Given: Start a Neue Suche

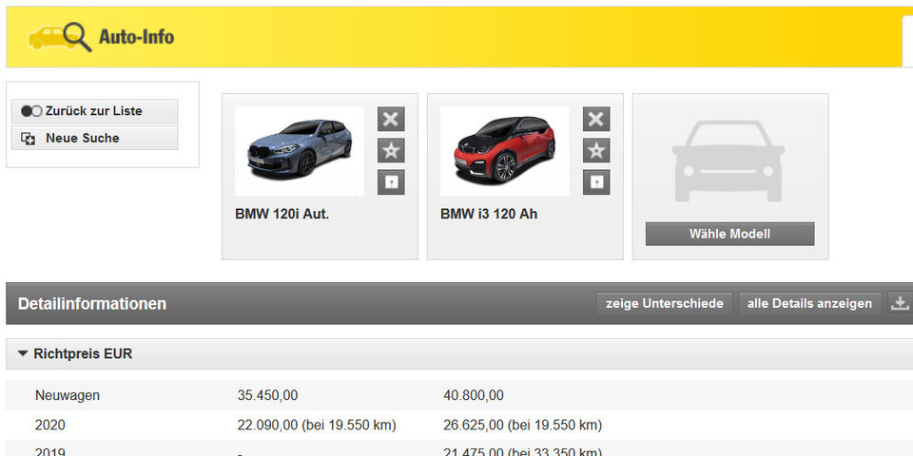Looking at the screenshot, I should (x=94, y=139).
